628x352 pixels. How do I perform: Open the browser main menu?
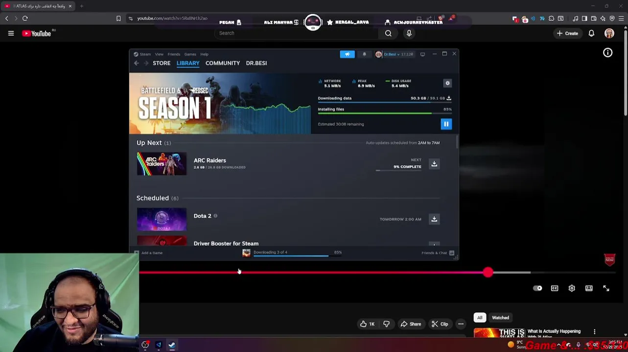point(622,19)
